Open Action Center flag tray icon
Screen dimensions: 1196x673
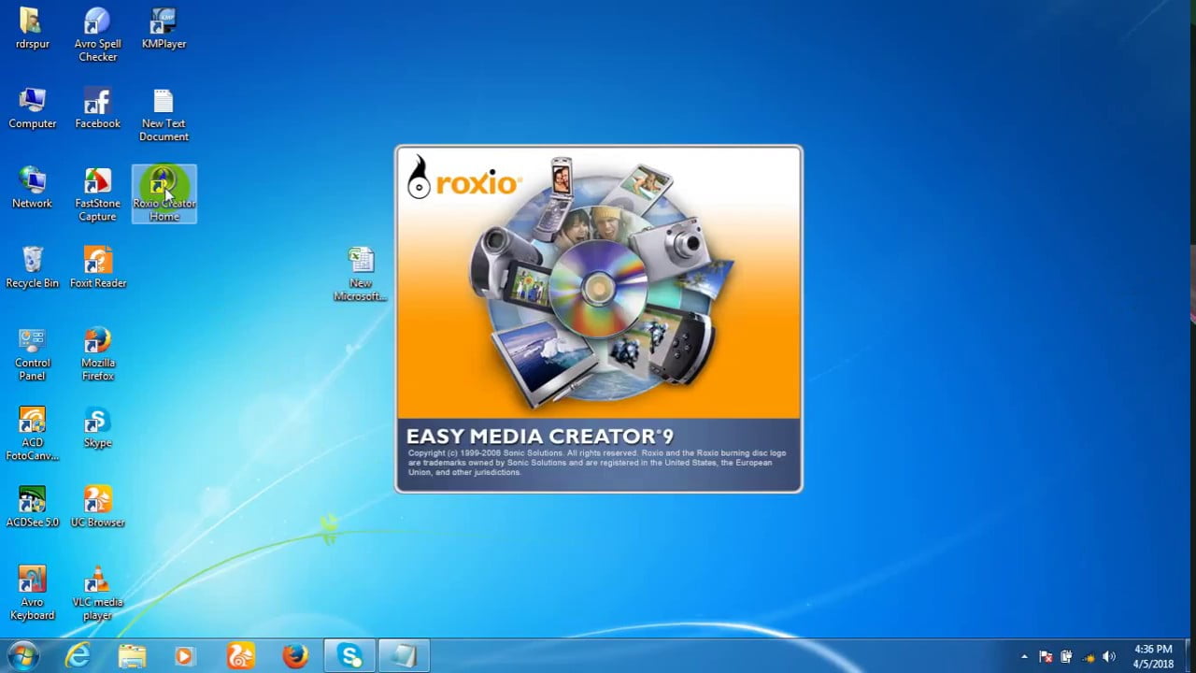point(1046,656)
